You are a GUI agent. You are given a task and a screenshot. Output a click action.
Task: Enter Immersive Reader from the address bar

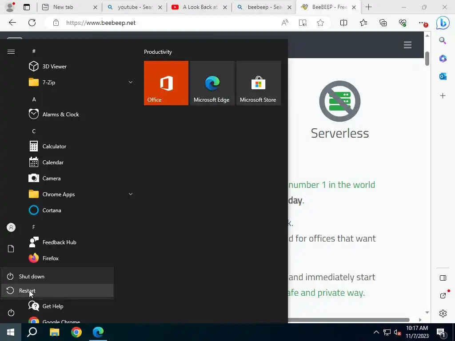click(x=303, y=23)
